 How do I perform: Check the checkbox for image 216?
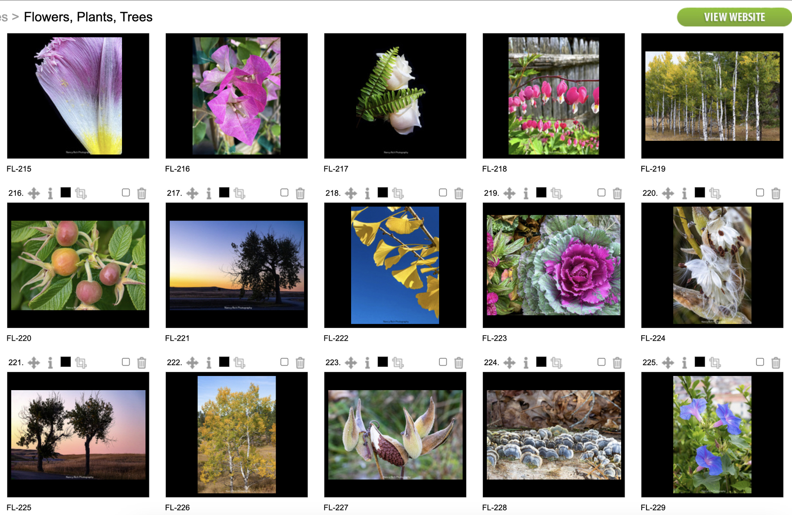click(126, 193)
